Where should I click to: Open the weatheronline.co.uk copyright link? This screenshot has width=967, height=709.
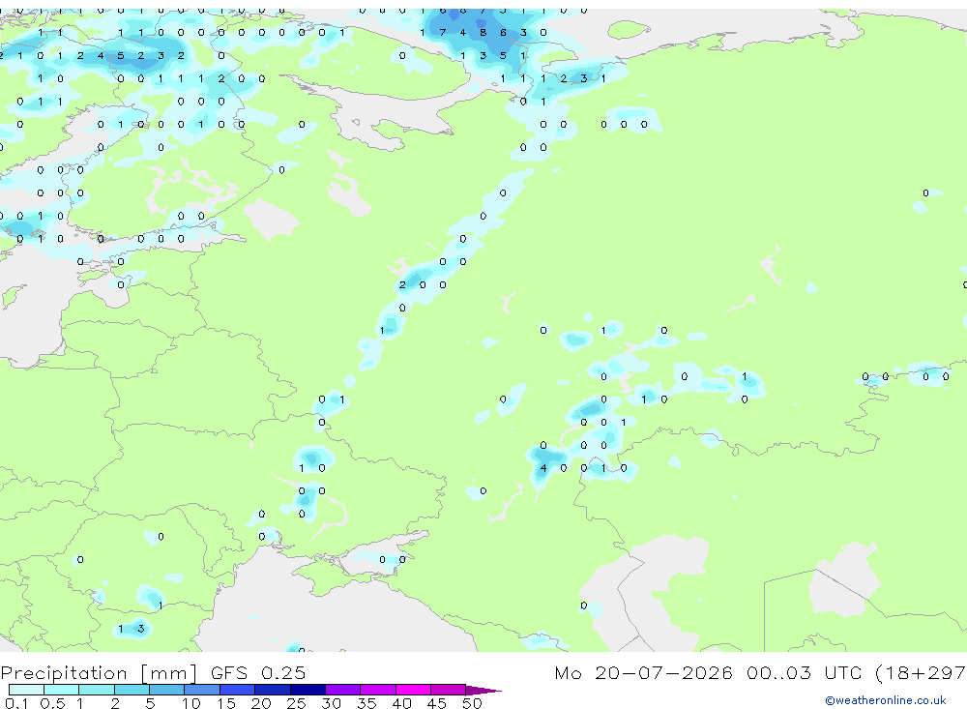tap(885, 700)
